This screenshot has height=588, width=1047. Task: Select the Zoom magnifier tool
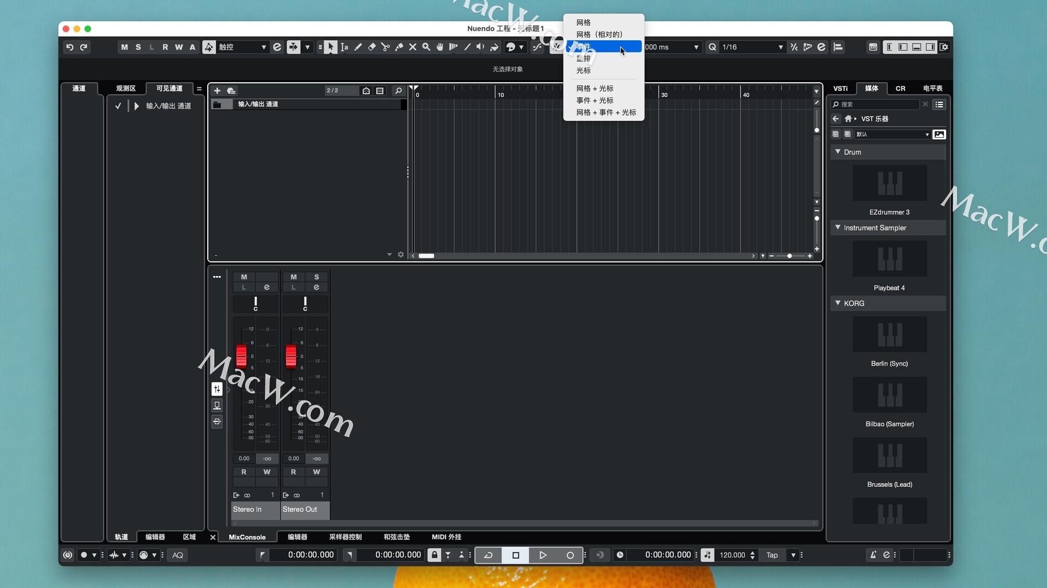[x=426, y=47]
